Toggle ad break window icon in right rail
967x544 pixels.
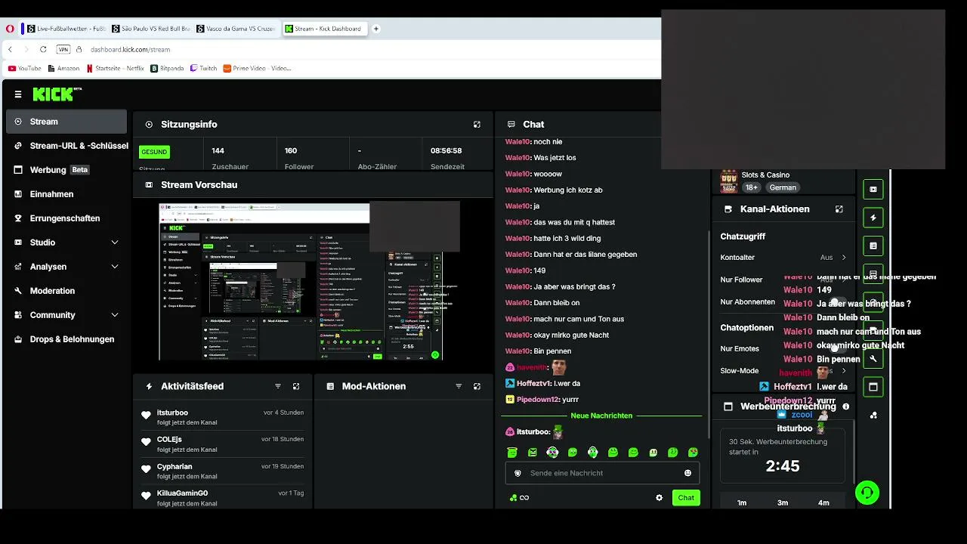click(x=873, y=387)
